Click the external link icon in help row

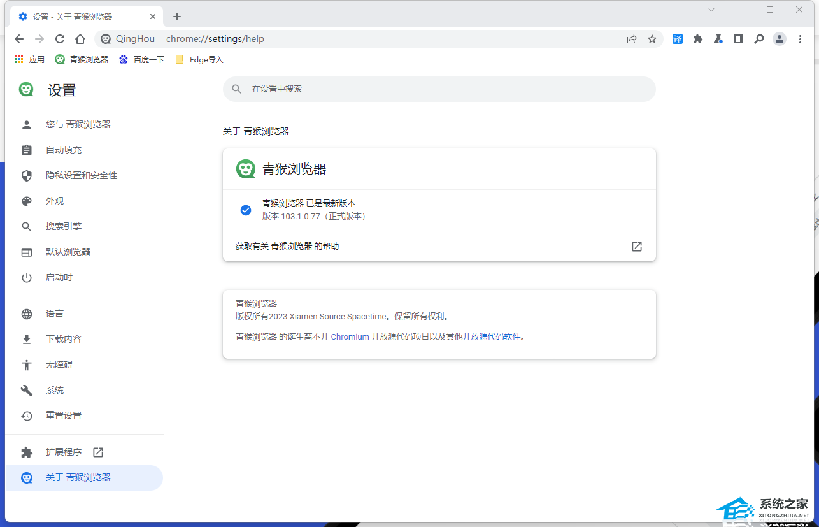(637, 246)
